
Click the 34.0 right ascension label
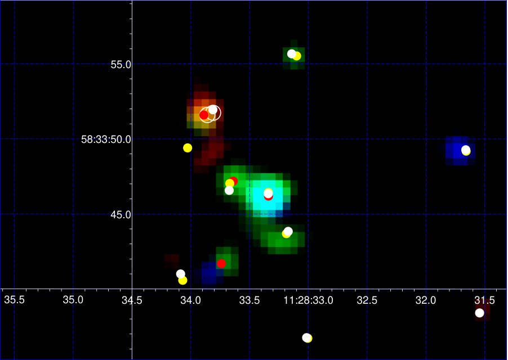click(191, 301)
